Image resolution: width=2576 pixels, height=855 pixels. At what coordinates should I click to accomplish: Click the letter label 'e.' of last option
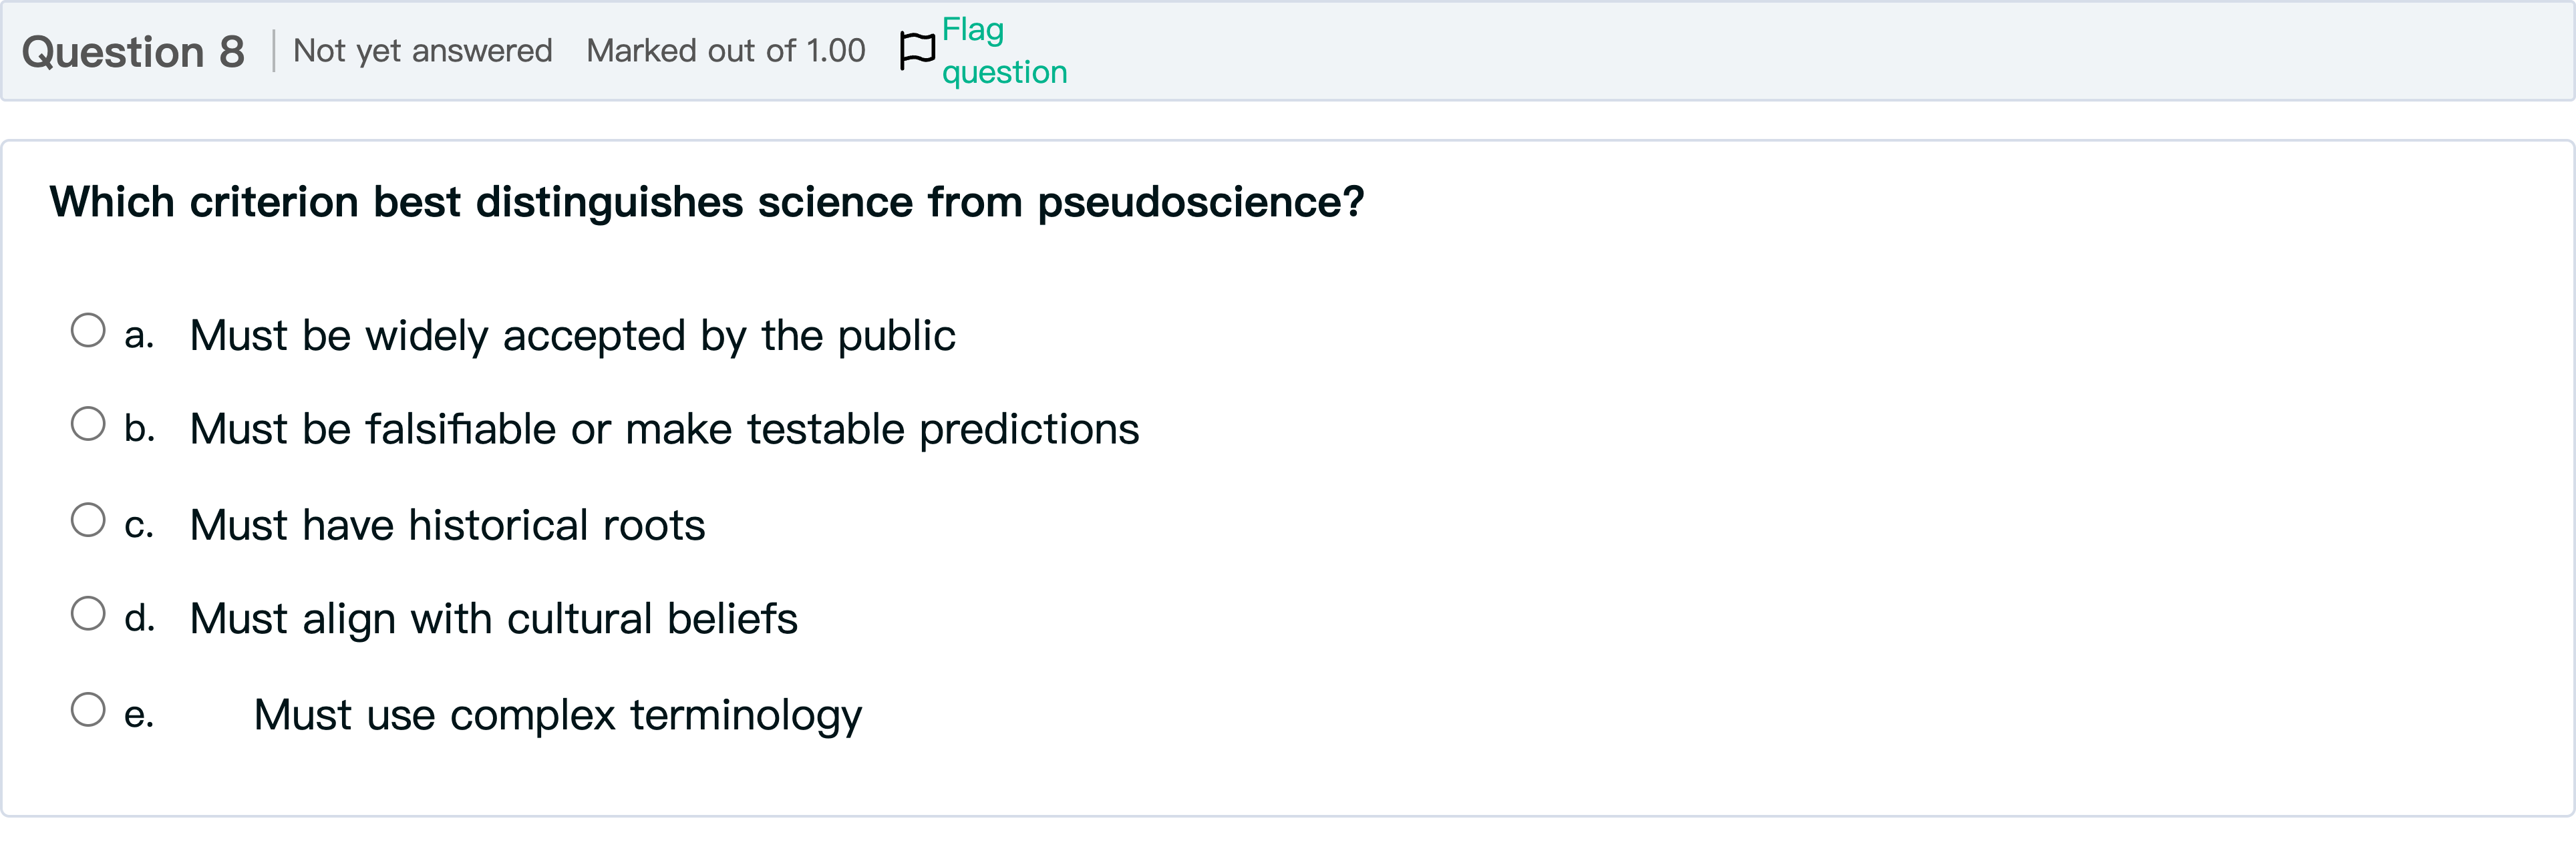pyautogui.click(x=139, y=715)
